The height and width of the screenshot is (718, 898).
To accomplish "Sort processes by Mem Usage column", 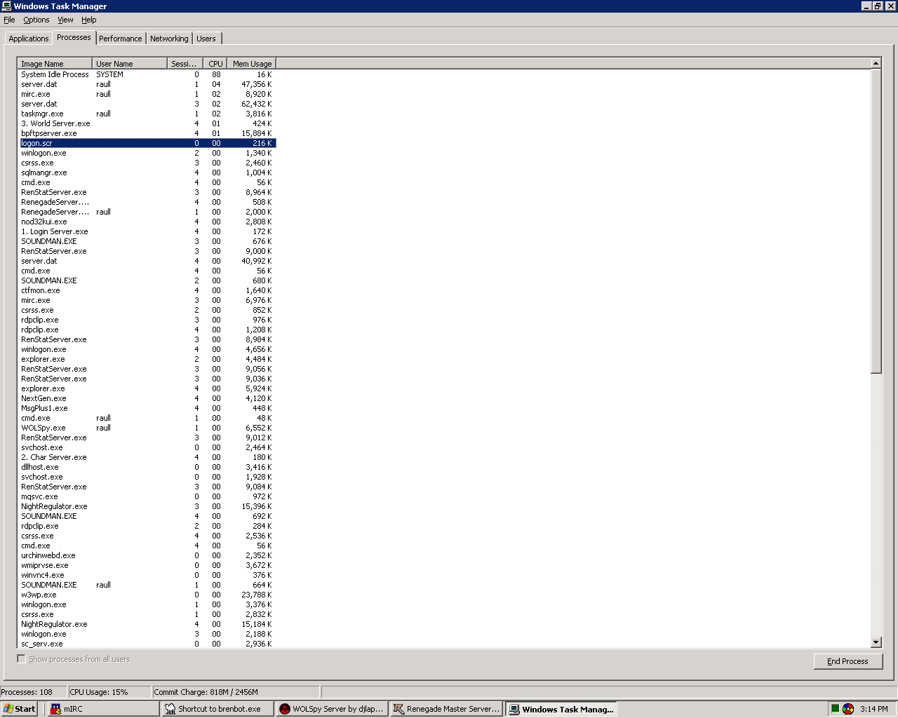I will coord(252,64).
